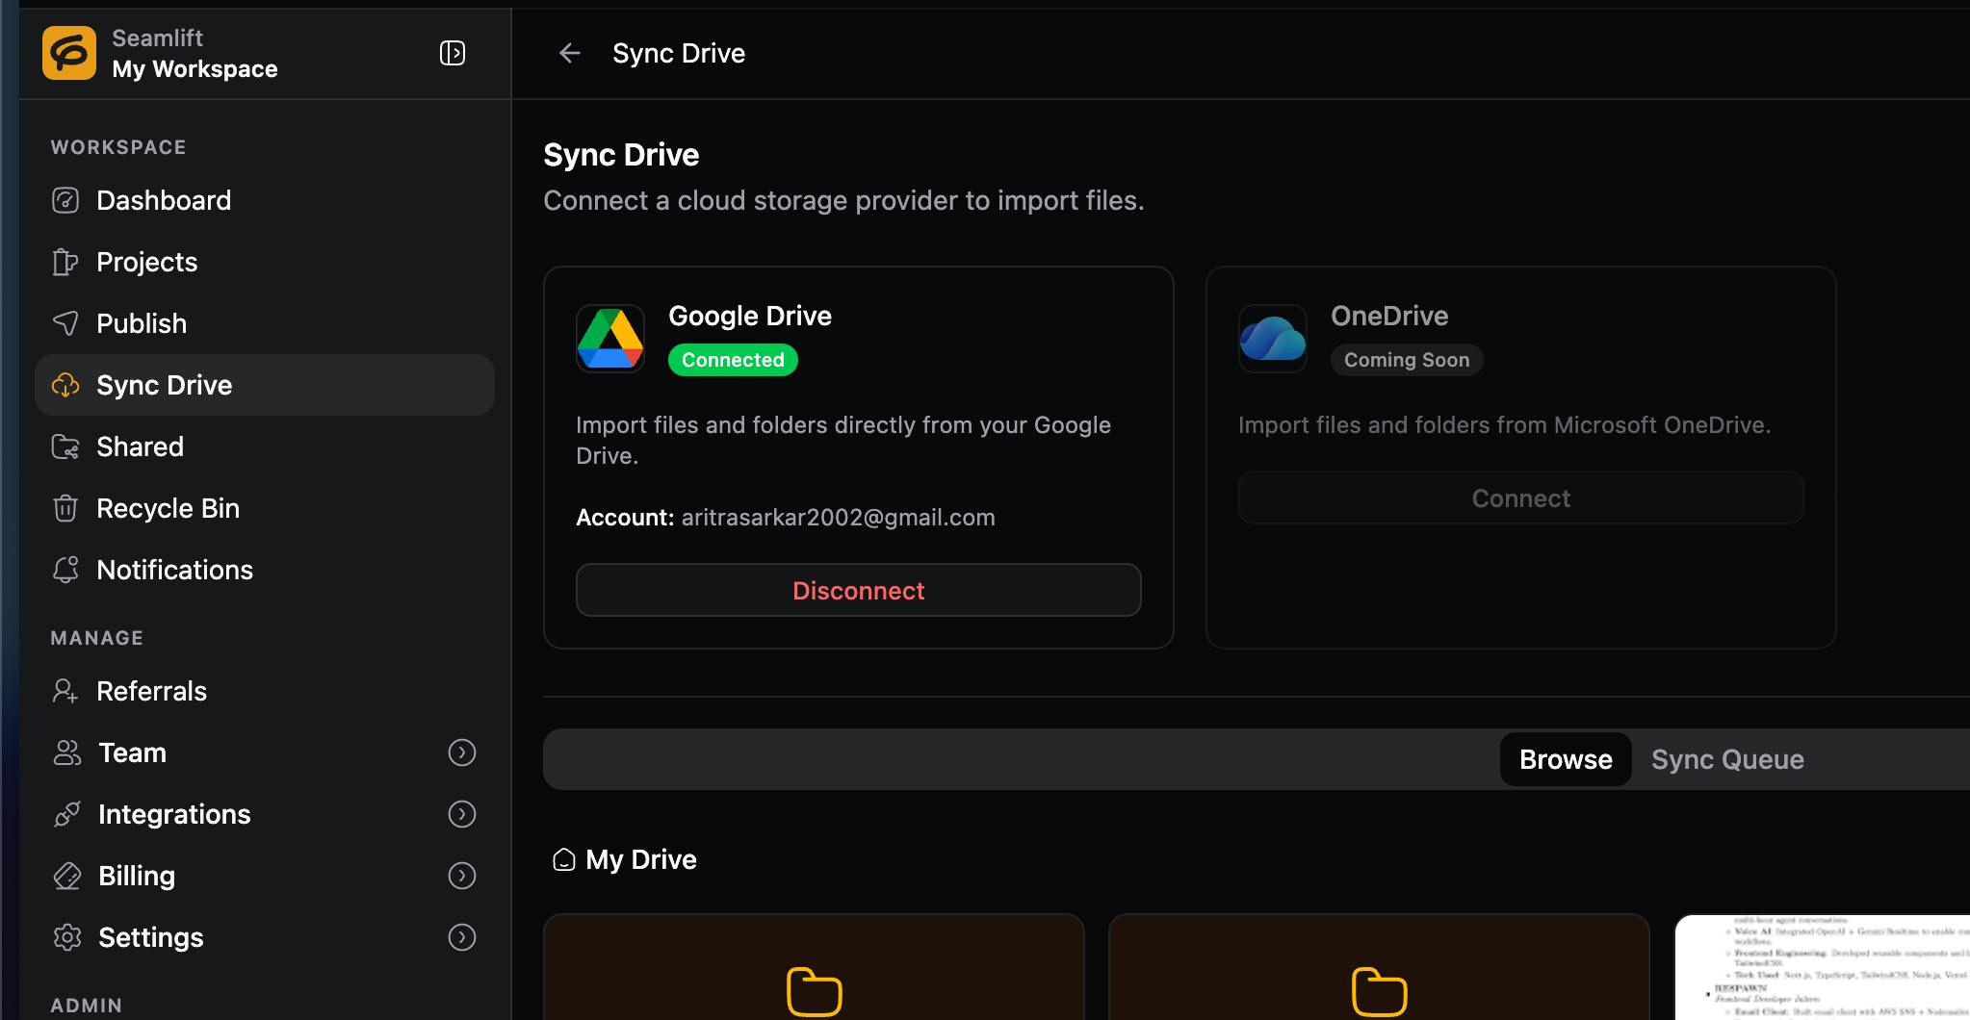
Task: Click the Coming Soon badge
Action: [x=1407, y=360]
